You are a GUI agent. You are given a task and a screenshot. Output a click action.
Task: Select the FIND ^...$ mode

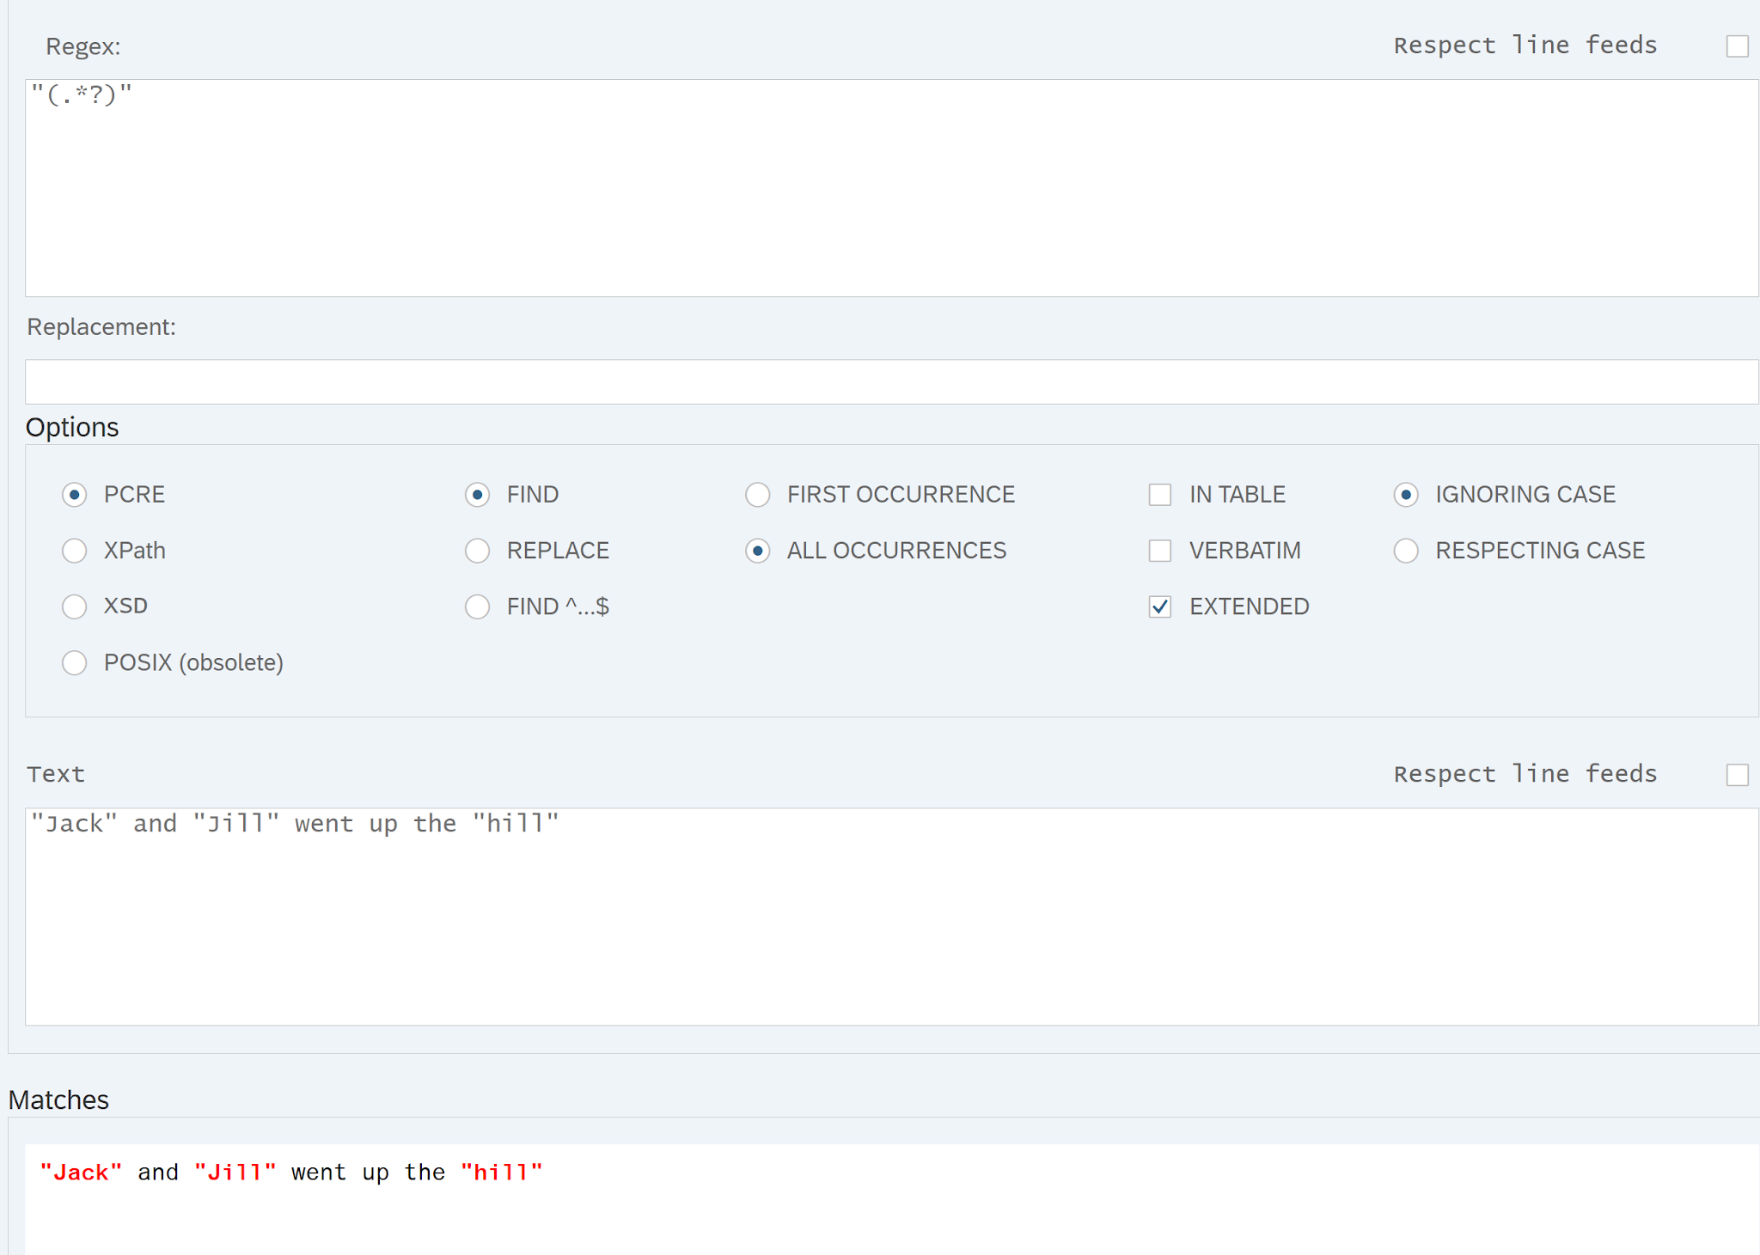pos(478,606)
